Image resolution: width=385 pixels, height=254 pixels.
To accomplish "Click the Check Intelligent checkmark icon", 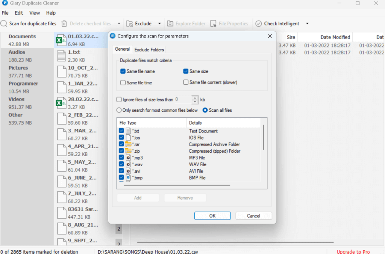I will pyautogui.click(x=258, y=24).
